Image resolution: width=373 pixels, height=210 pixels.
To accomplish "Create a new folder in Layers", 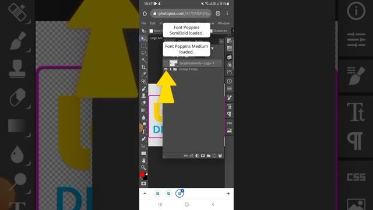I will click(209, 156).
